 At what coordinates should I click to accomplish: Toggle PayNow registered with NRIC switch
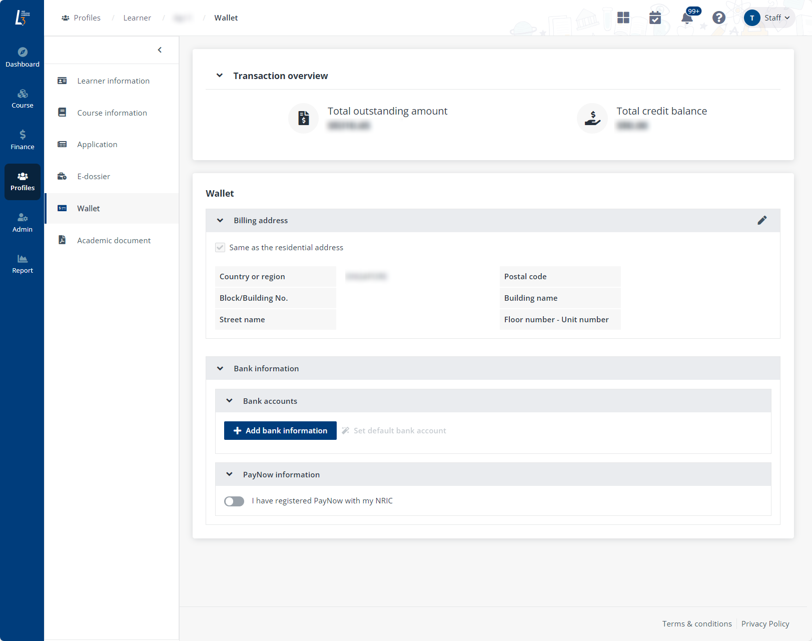coord(234,501)
